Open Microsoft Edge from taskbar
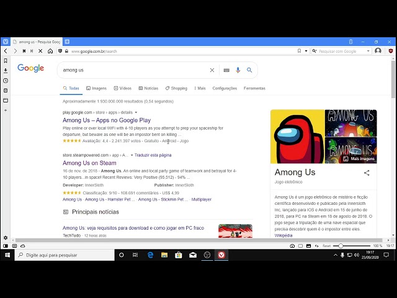Image resolution: width=397 pixels, height=298 pixels. pyautogui.click(x=150, y=255)
